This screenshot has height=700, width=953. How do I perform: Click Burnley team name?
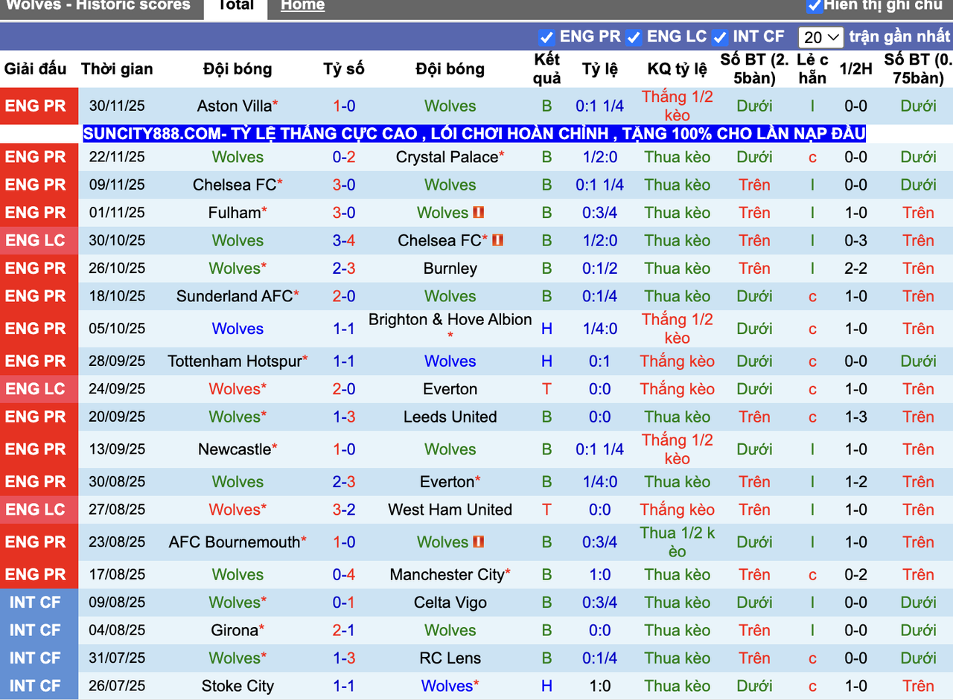450,269
